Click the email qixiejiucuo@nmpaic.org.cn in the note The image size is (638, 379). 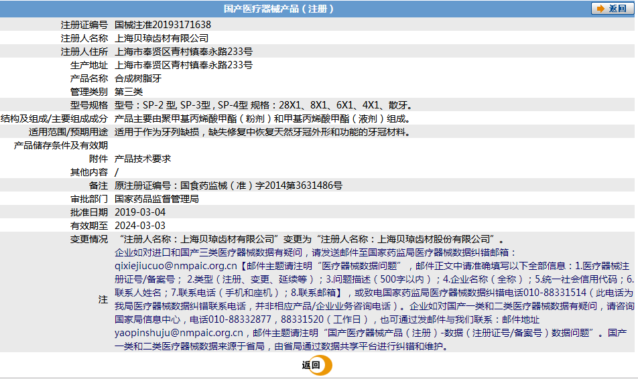click(x=176, y=266)
